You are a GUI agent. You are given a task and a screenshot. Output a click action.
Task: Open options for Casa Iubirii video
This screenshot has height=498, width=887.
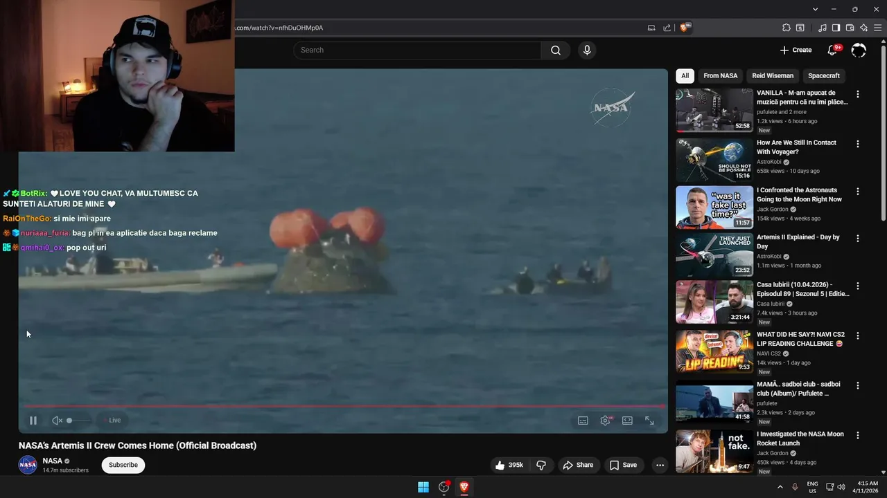click(x=858, y=286)
